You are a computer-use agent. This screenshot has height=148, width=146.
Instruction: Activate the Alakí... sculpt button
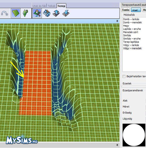(x=136, y=10)
